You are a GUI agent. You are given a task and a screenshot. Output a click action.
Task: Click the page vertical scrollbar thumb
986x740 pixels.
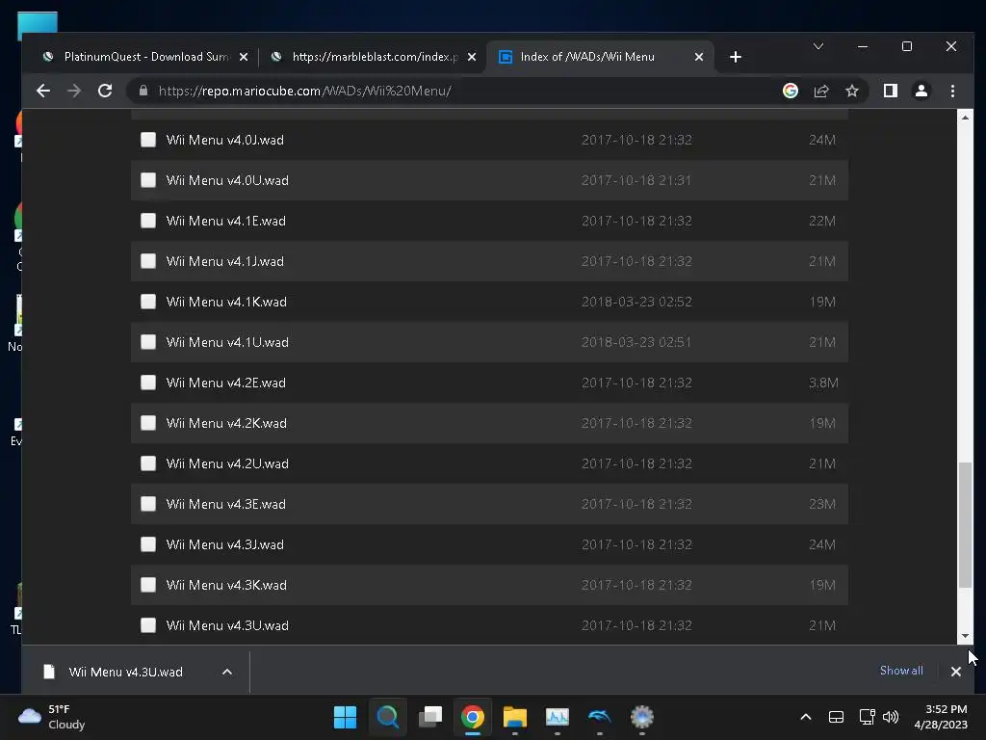click(965, 525)
